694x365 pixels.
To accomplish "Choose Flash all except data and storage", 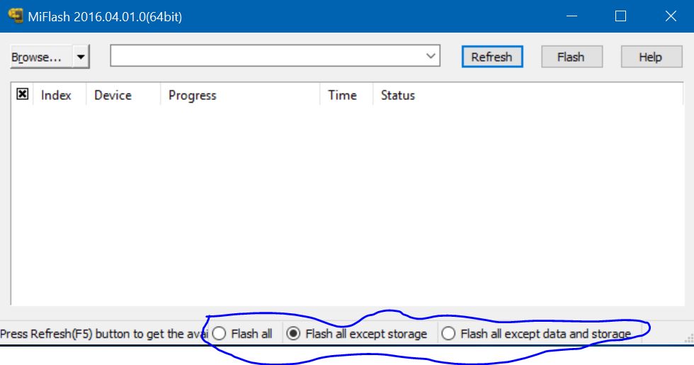I will click(x=536, y=334).
